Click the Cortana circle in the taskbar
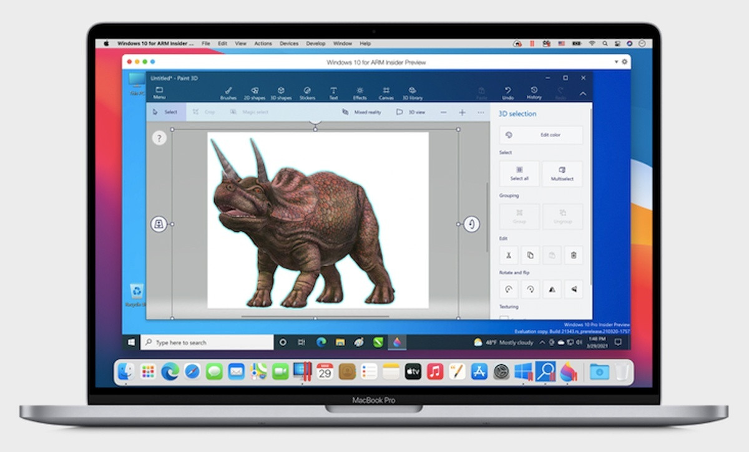Viewport: 749px width, 452px height. pos(283,342)
